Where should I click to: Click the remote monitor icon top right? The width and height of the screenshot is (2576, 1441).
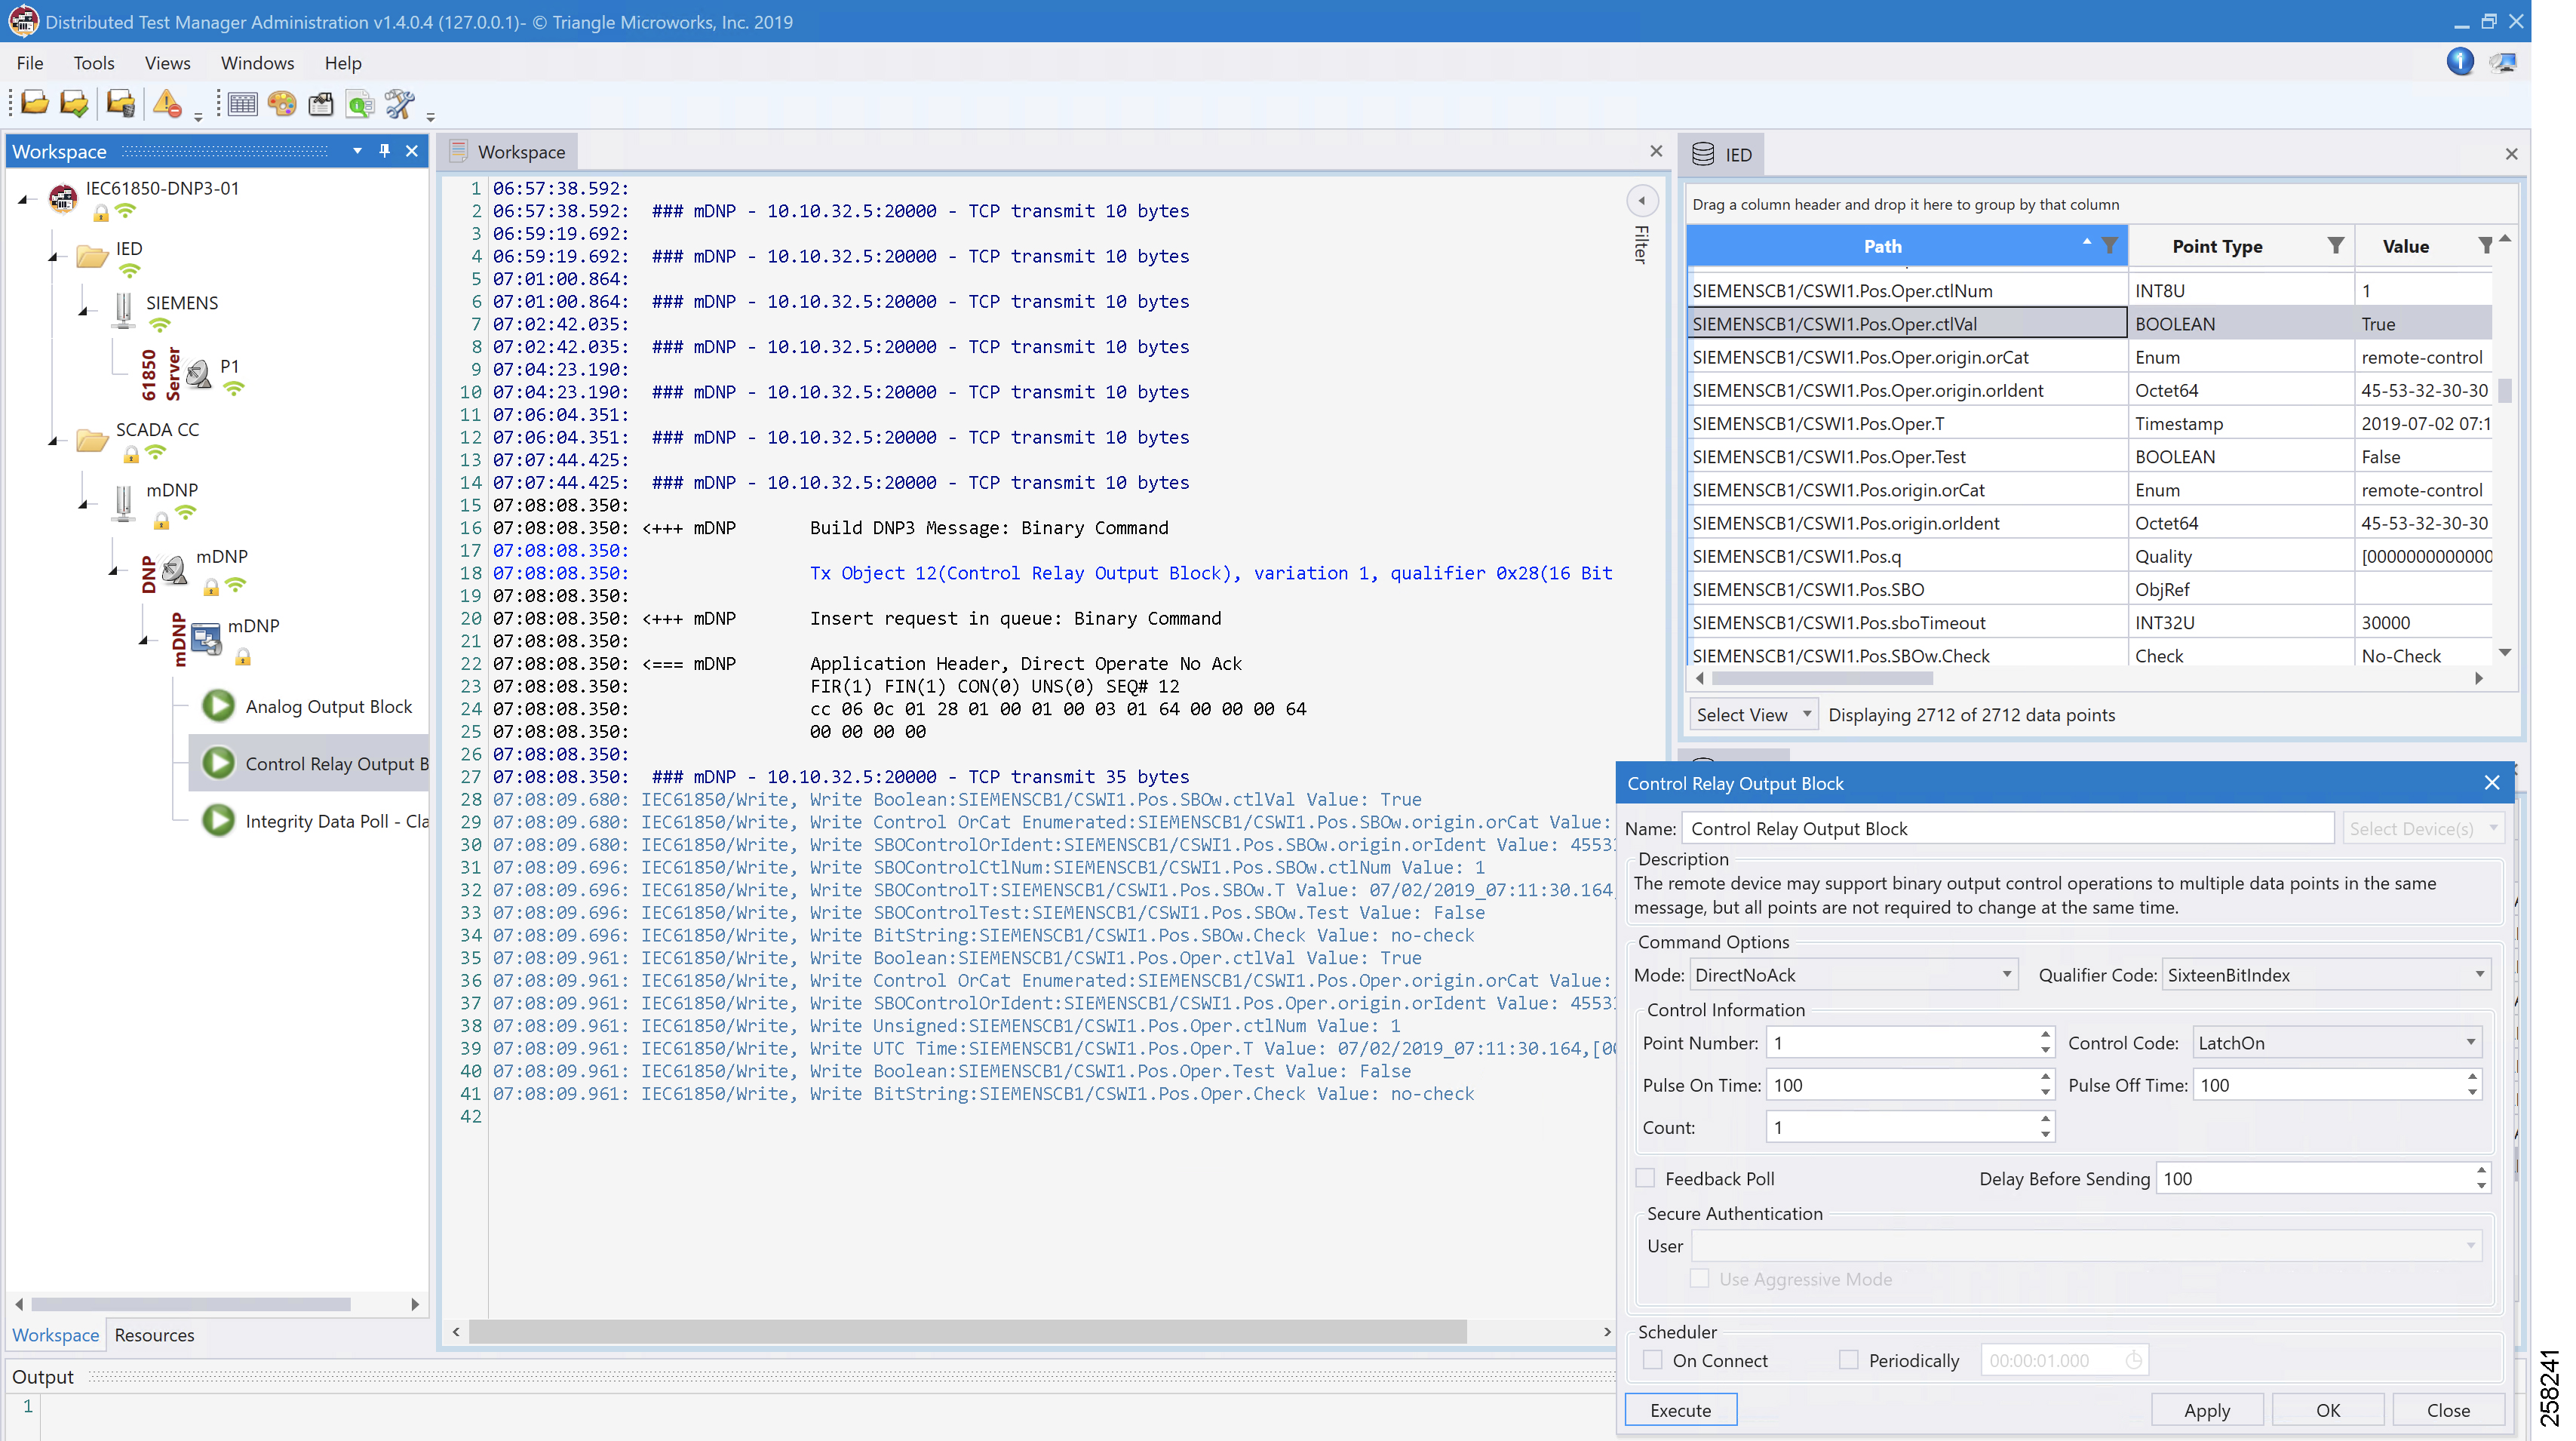coord(2503,62)
